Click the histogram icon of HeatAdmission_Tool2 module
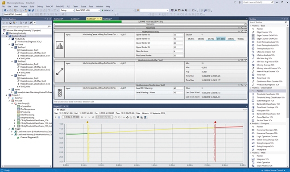Viewport: 290px width, 172px height. tap(59, 45)
